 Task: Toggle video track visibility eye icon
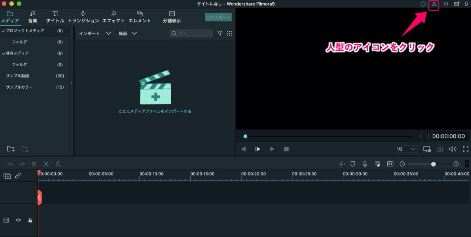pyautogui.click(x=18, y=221)
